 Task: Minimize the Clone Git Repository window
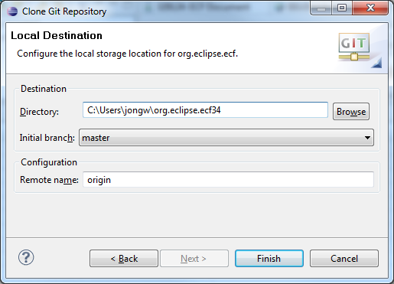(321, 8)
